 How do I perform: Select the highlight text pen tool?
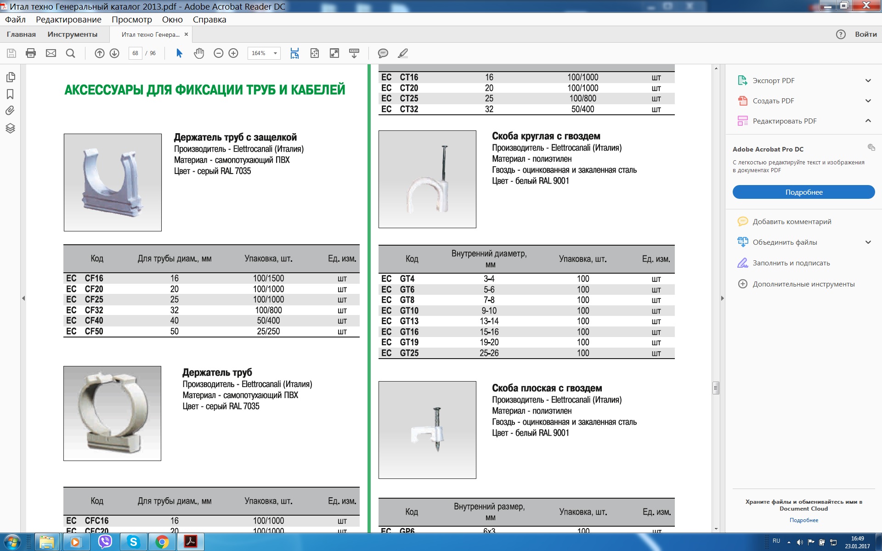403,53
